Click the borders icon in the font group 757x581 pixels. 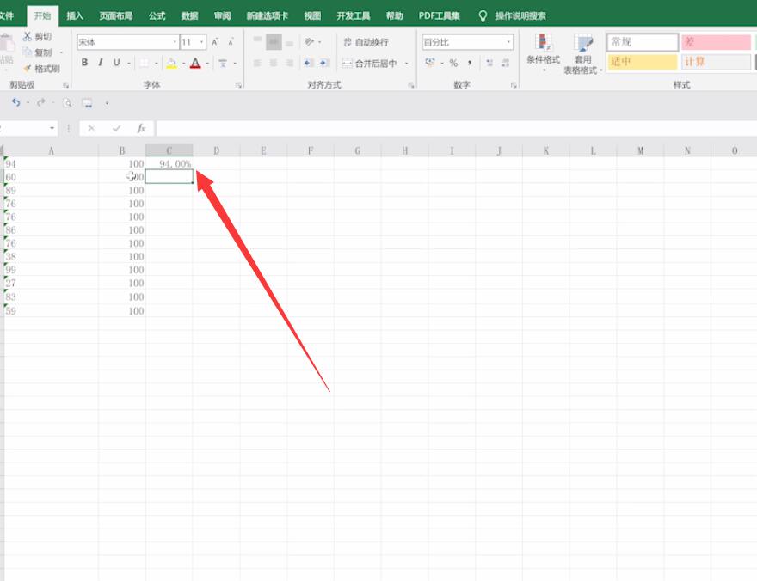click(x=145, y=63)
